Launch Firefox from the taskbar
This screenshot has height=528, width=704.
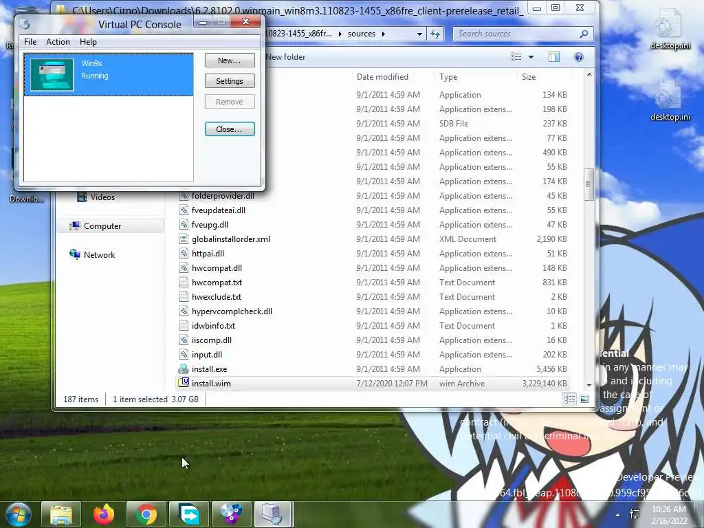tap(104, 514)
